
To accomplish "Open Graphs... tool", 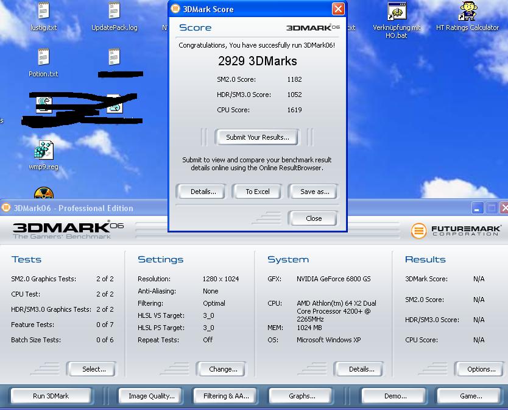I will coord(302,396).
